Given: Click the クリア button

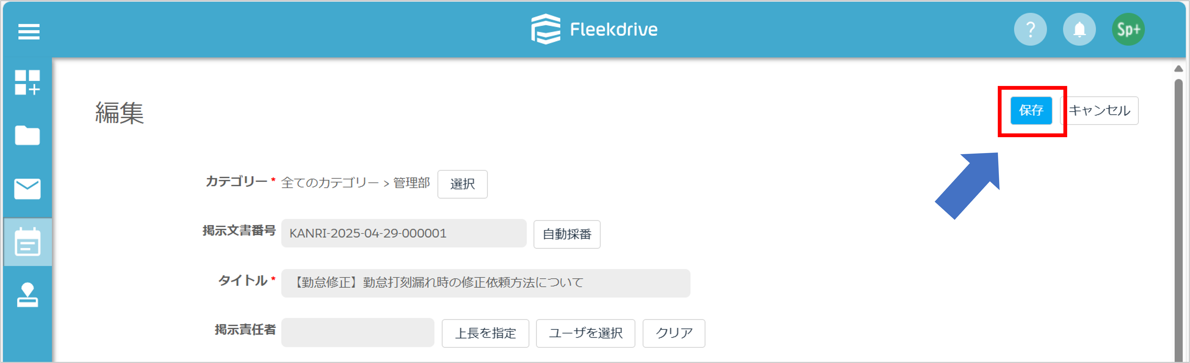Looking at the screenshot, I should click(674, 333).
